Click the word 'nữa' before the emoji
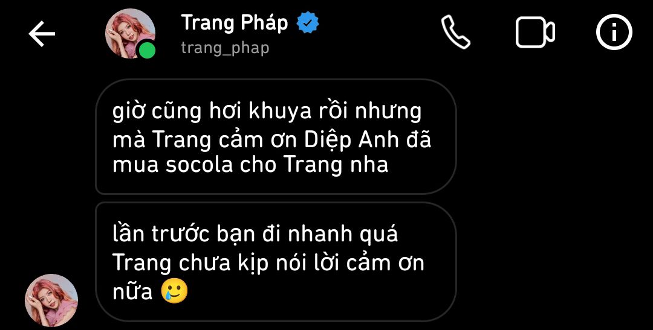The height and width of the screenshot is (330, 653). coord(133,292)
